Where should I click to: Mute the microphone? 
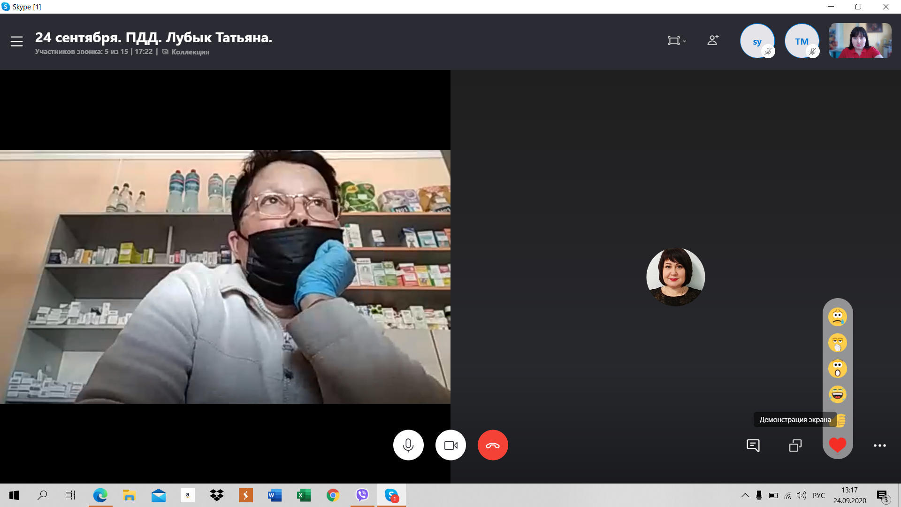(x=408, y=445)
